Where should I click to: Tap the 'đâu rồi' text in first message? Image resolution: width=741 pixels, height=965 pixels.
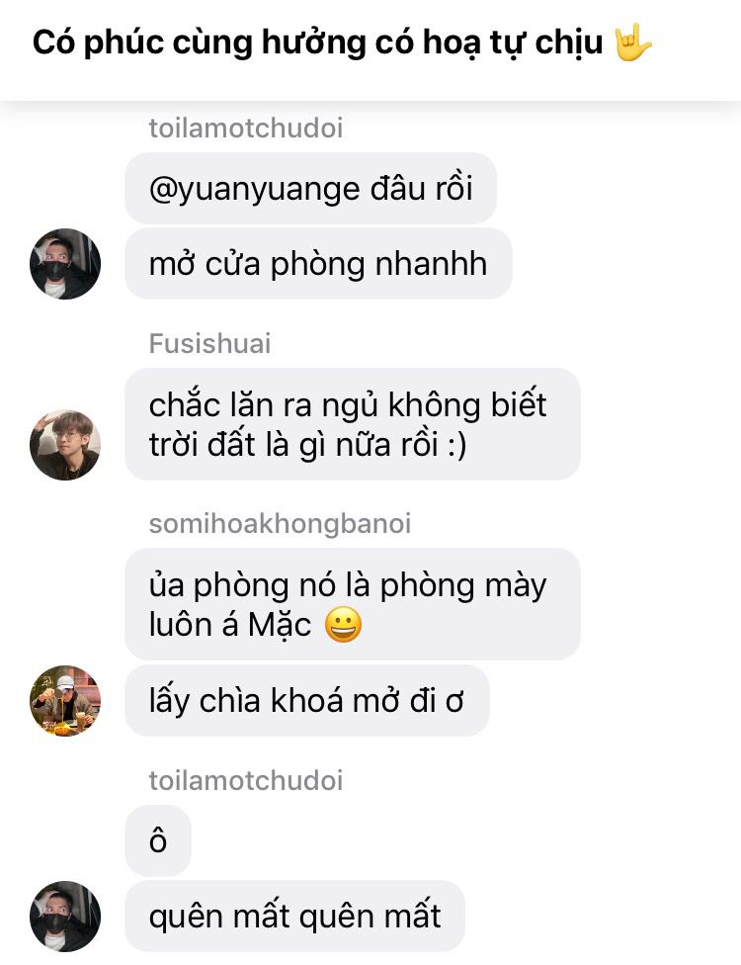point(421,188)
